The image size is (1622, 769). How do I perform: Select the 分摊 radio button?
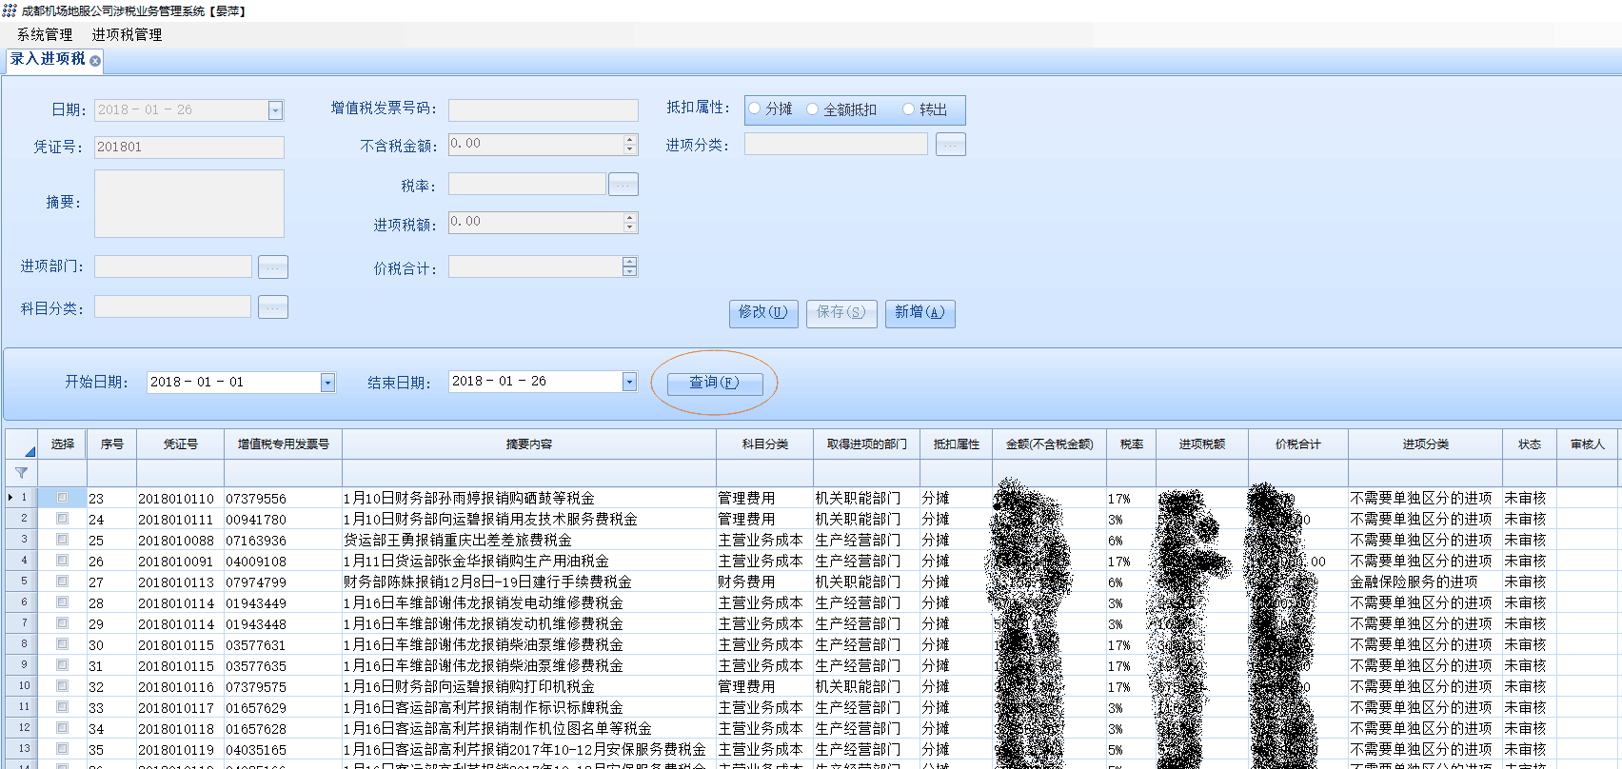coord(755,109)
